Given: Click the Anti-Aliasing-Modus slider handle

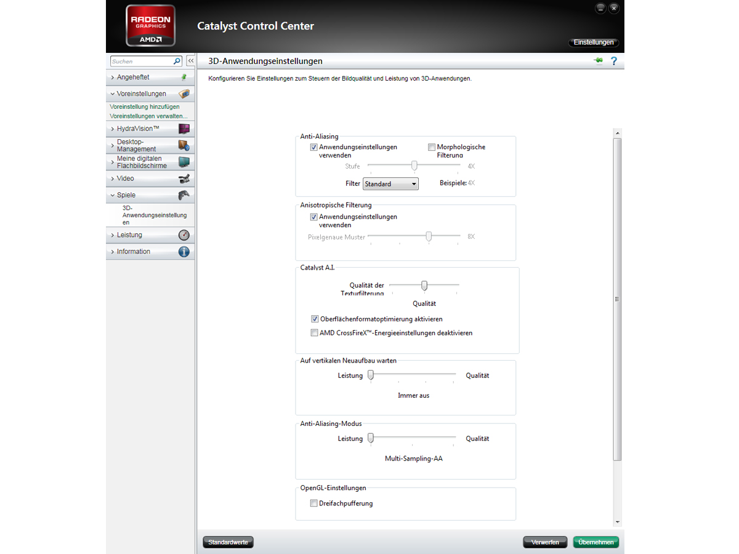Looking at the screenshot, I should pos(371,438).
